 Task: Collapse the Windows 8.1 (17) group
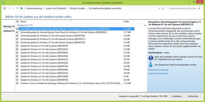[x=145, y=25]
